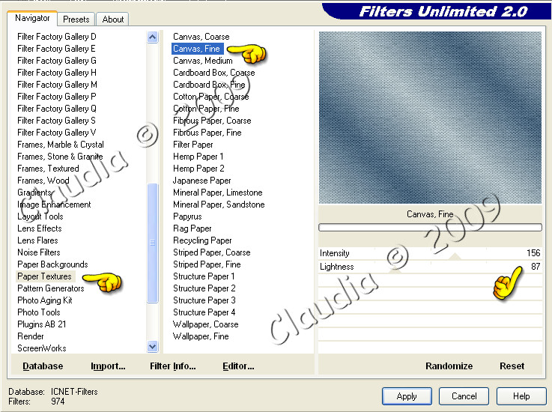Choose Wallpaper, Fine
The height and width of the screenshot is (412, 552).
(x=201, y=336)
